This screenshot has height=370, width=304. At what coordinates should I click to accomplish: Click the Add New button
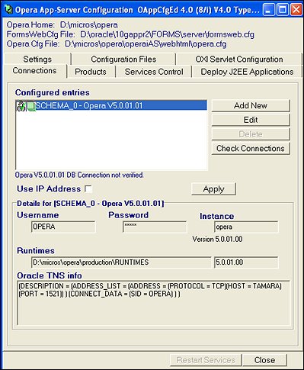tap(251, 105)
